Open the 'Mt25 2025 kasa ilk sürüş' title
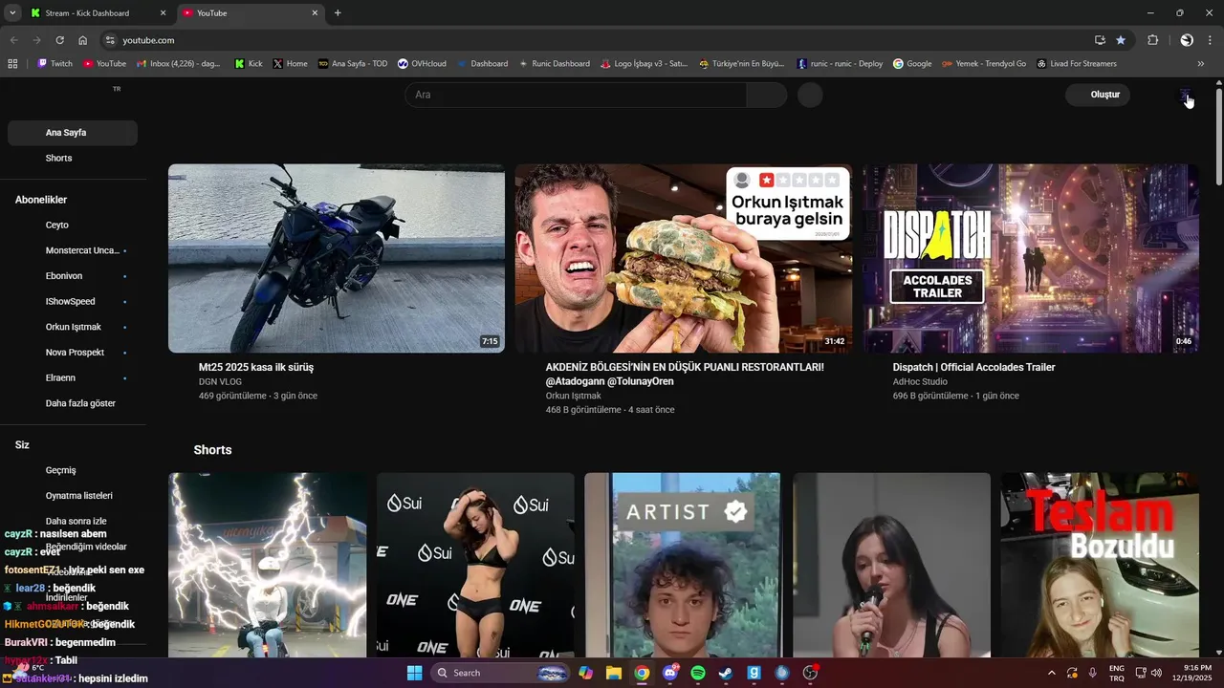The height and width of the screenshot is (688, 1224). [x=256, y=367]
